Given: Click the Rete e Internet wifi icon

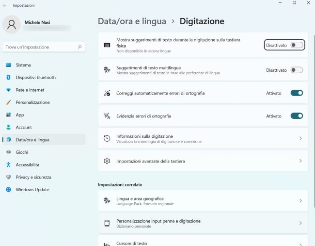Looking at the screenshot, I should click(8, 90).
